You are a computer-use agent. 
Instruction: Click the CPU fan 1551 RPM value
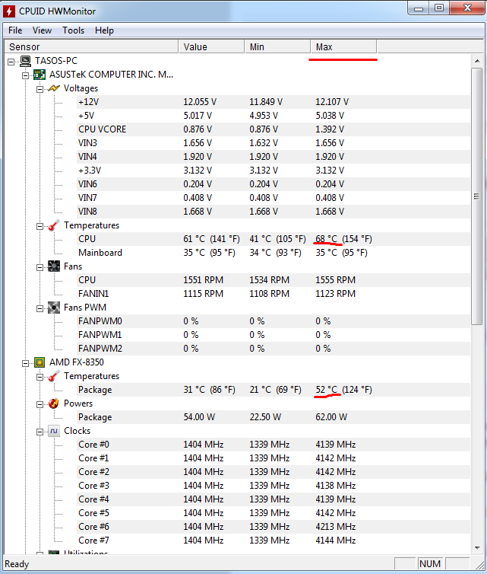pos(203,280)
